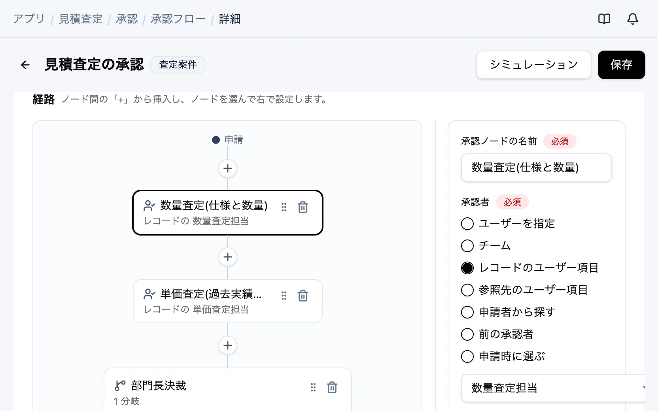Go to 承認 in the breadcrumb
Image resolution: width=658 pixels, height=411 pixels.
[127, 19]
